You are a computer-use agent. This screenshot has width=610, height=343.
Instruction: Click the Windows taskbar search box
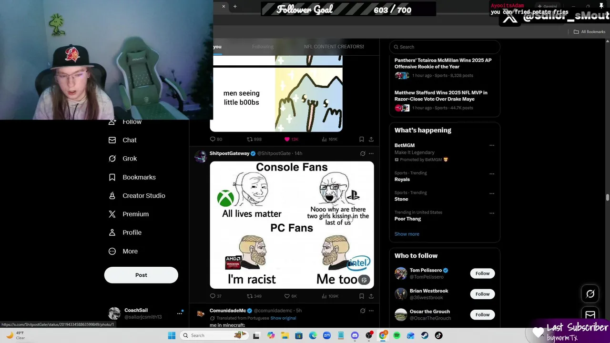[214, 335]
